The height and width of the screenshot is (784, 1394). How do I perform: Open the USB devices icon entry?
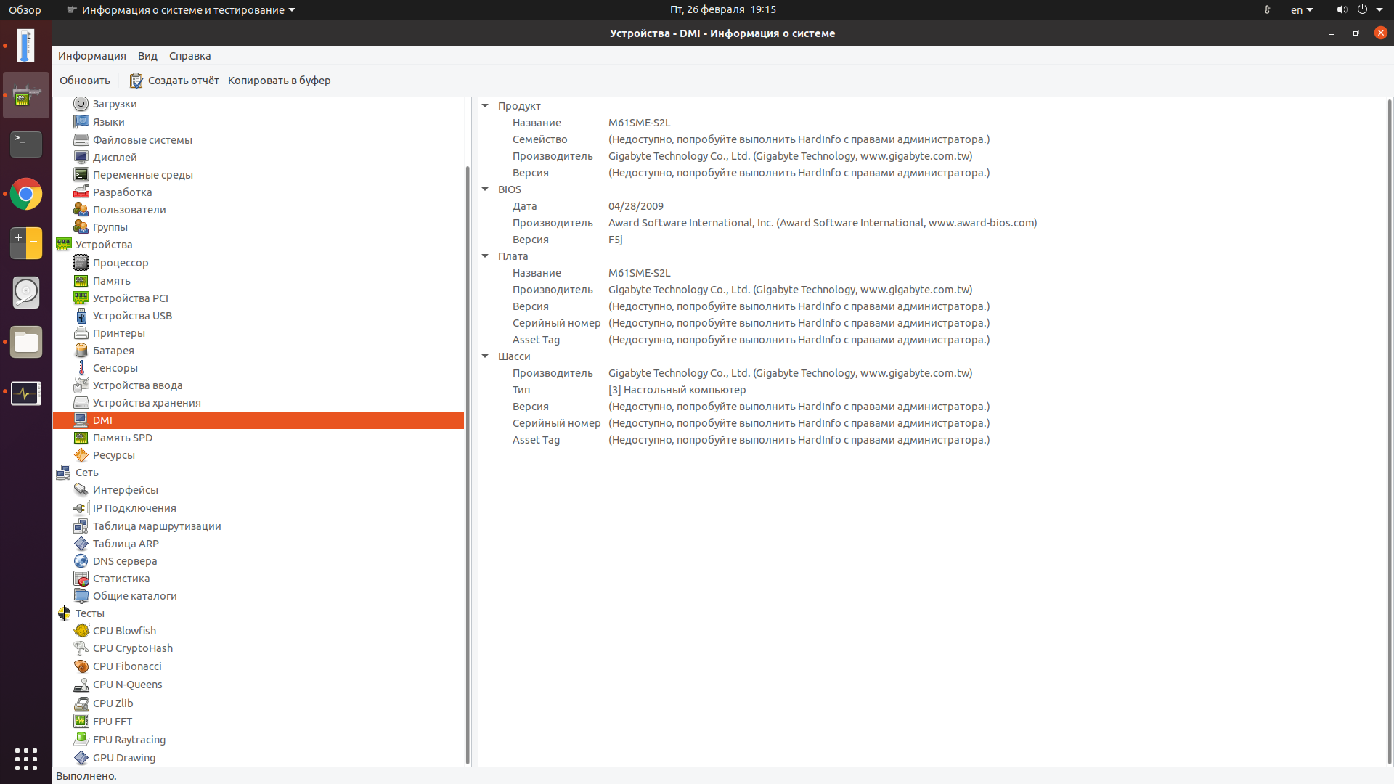[x=81, y=316]
